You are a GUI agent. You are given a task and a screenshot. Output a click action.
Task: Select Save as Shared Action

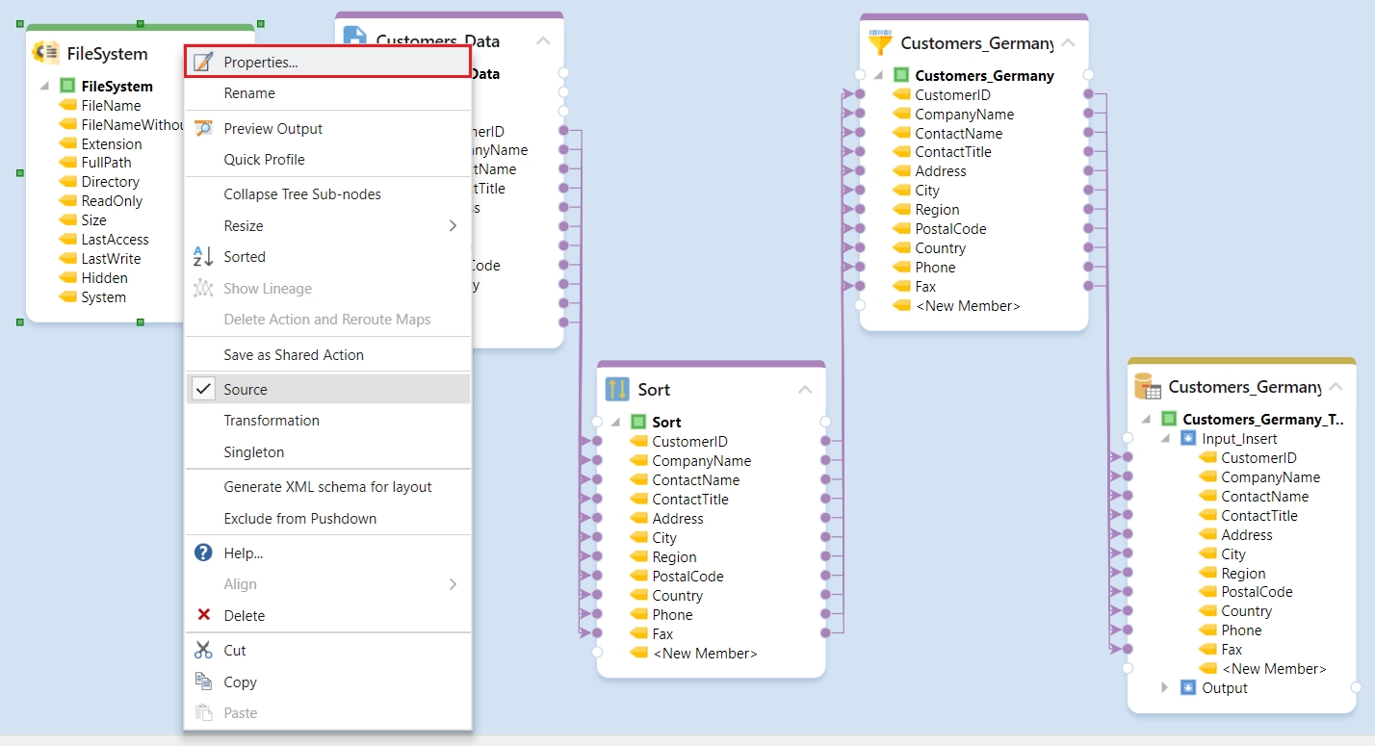tap(294, 354)
